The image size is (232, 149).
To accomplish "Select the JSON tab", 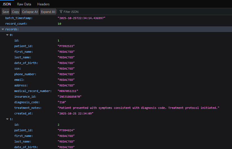I will tap(7, 4).
